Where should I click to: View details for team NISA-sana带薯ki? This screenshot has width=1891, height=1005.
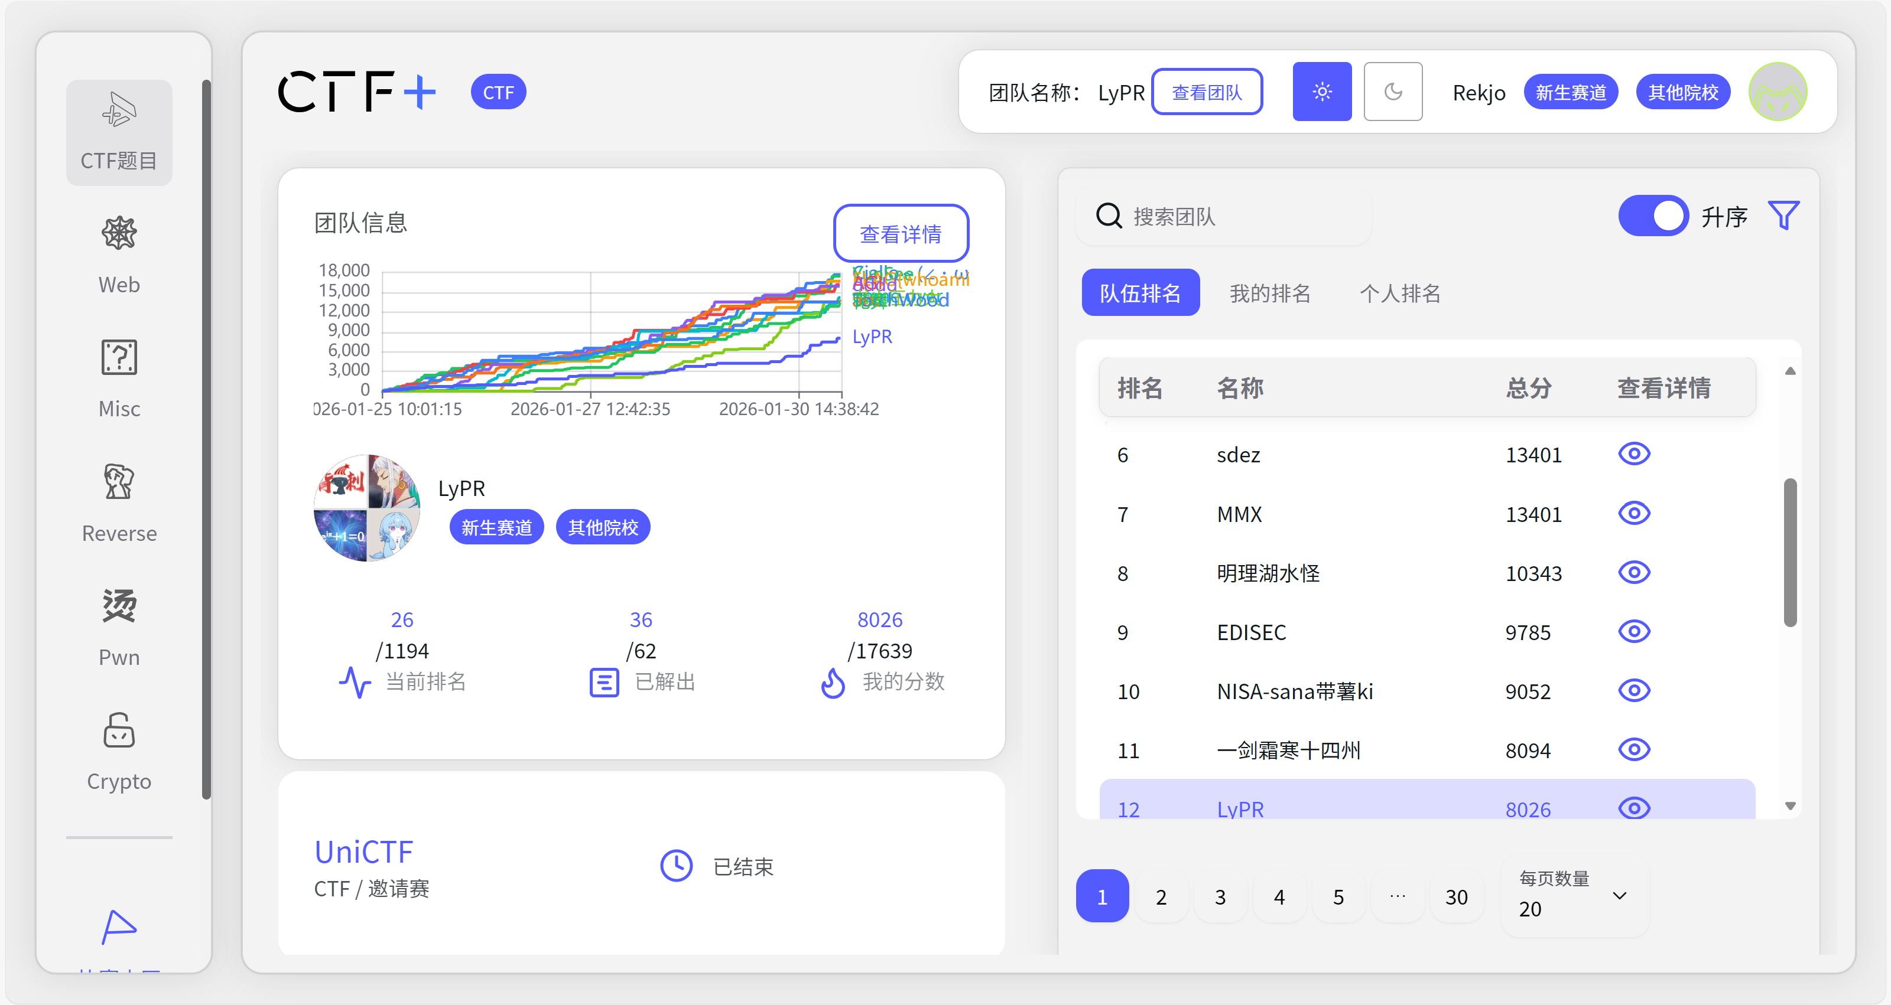pyautogui.click(x=1634, y=690)
